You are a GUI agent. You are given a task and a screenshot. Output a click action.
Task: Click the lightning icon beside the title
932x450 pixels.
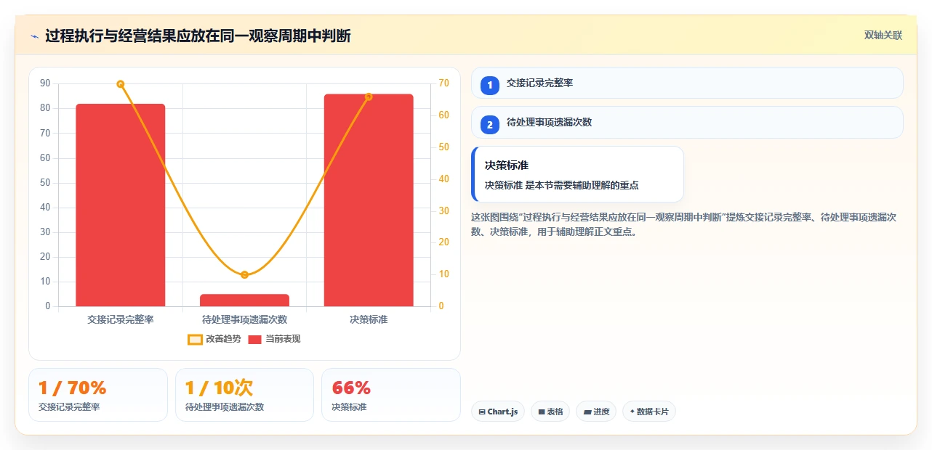click(34, 36)
